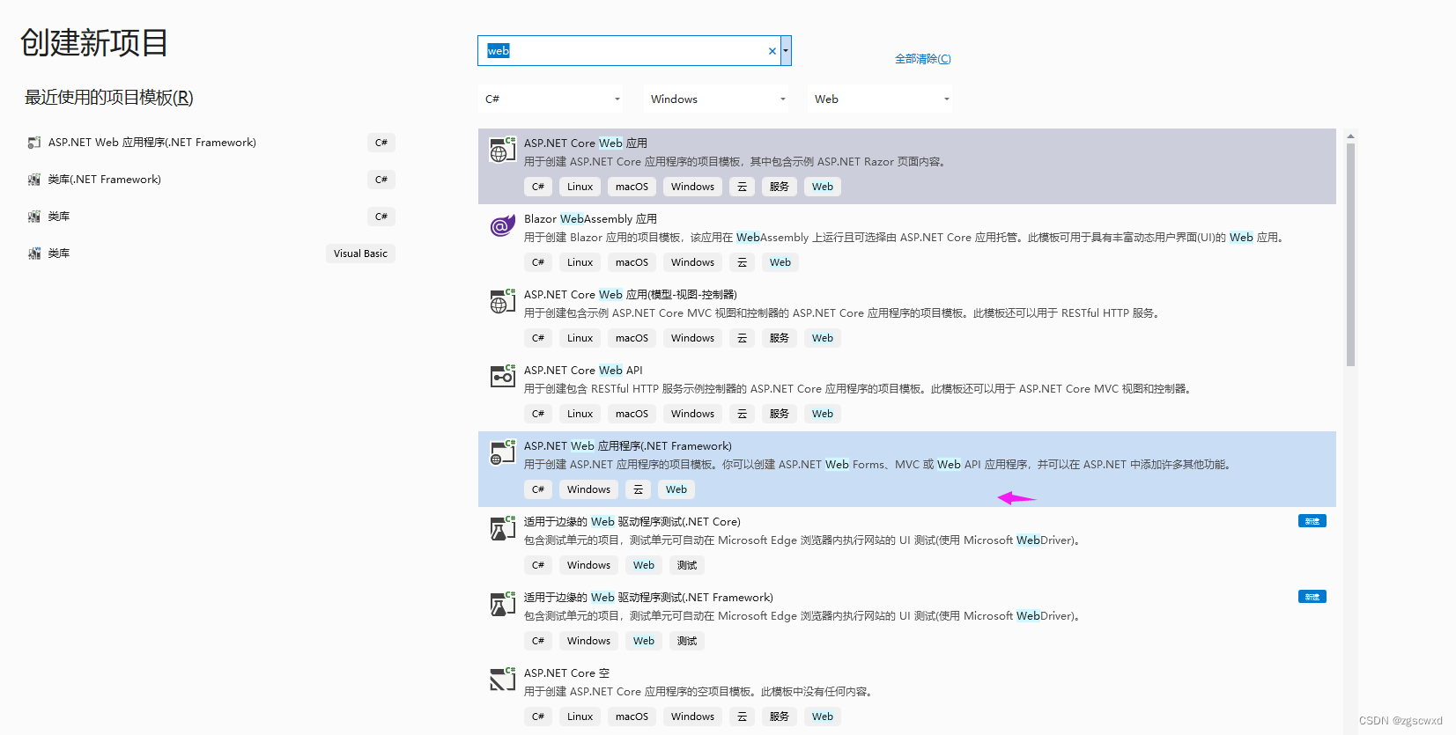Select 适用于边缘的 Web 驱动程序测试(.NET Core) title
The height and width of the screenshot is (735, 1456).
tap(632, 522)
